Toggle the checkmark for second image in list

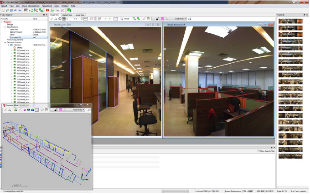click(34, 54)
